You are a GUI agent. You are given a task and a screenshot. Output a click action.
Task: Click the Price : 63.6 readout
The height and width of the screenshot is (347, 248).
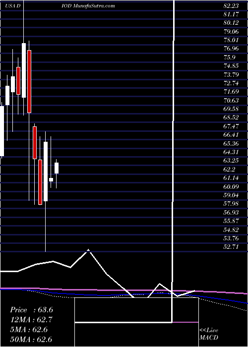pyautogui.click(x=31, y=310)
